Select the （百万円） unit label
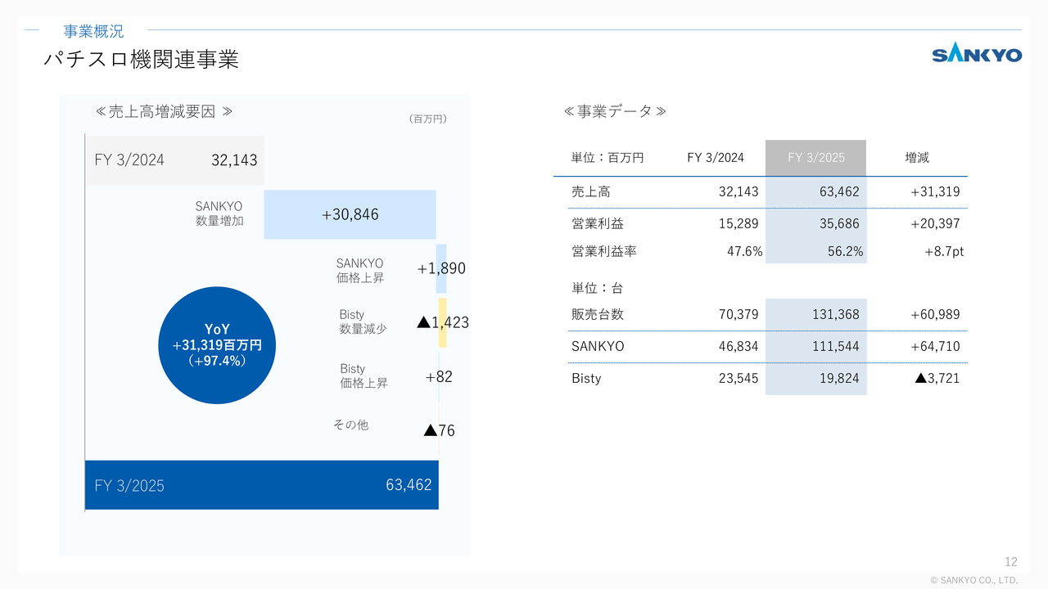The image size is (1048, 589). 427,119
